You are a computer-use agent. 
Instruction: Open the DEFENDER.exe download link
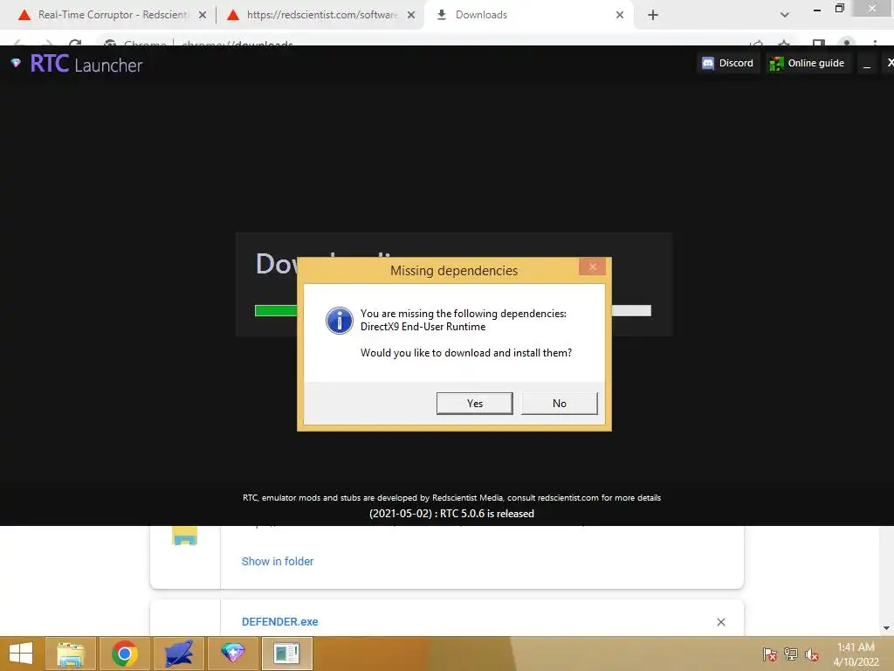[x=280, y=622]
